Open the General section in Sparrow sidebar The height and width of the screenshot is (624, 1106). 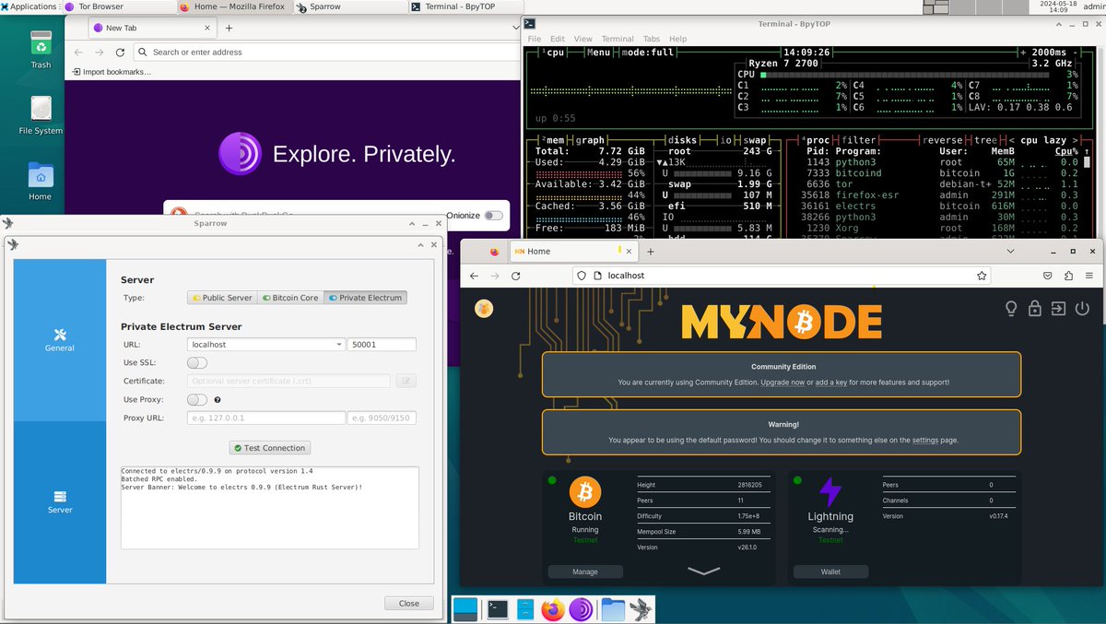point(60,340)
